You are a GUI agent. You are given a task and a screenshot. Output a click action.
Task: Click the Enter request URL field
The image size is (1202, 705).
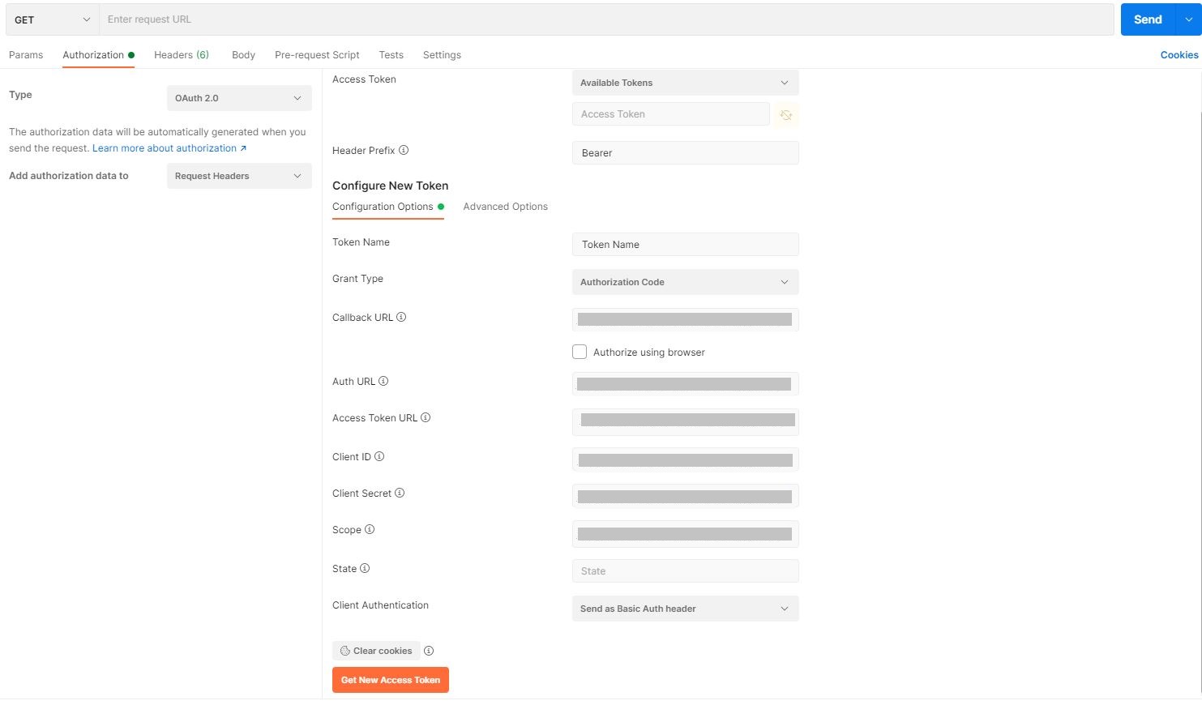pos(567,19)
